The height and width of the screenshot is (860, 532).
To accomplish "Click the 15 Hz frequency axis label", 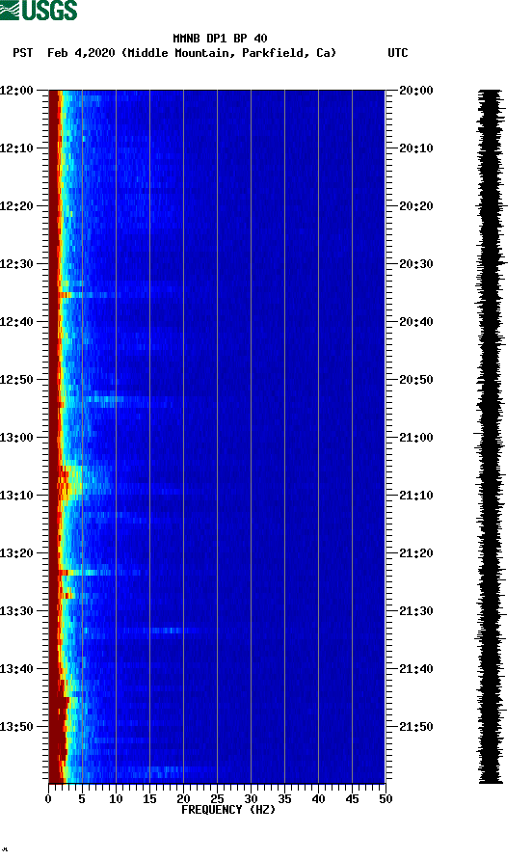I will (149, 799).
